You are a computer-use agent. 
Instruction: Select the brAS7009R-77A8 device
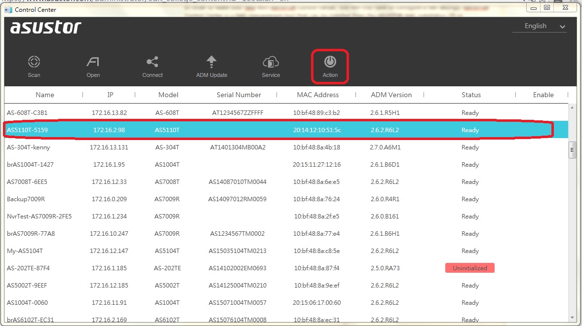click(31, 234)
